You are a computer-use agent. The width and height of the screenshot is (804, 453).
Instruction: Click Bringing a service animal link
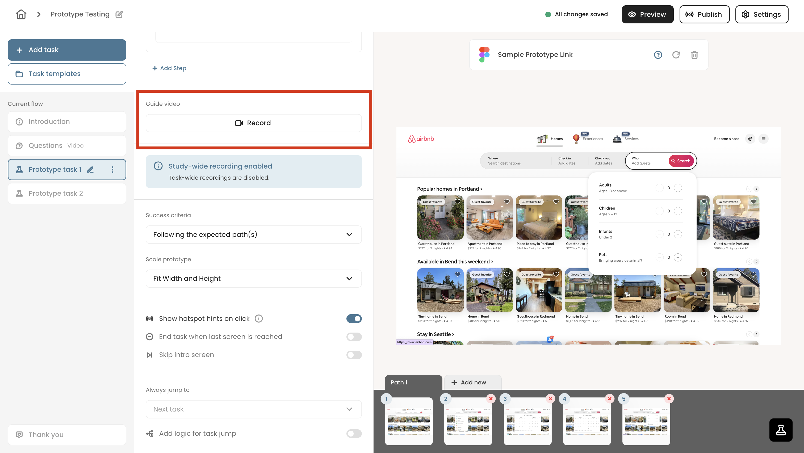[x=620, y=261]
